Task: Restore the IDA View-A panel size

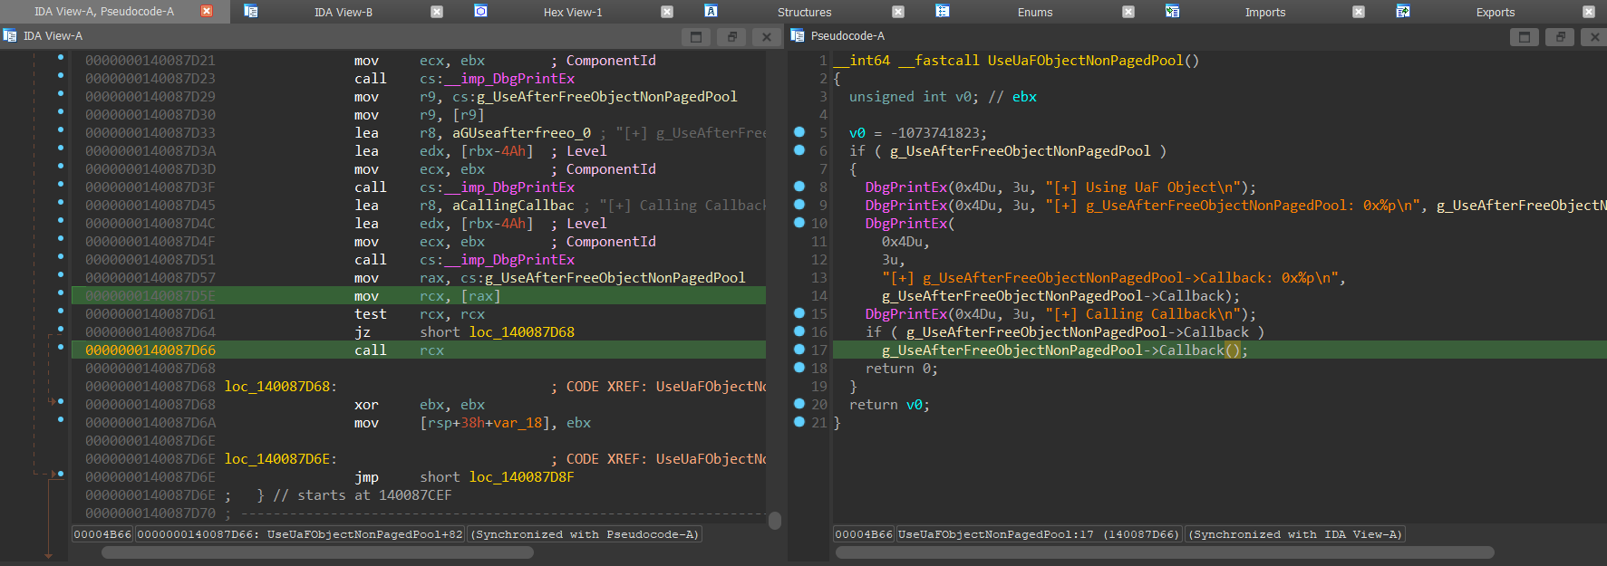Action: (731, 36)
